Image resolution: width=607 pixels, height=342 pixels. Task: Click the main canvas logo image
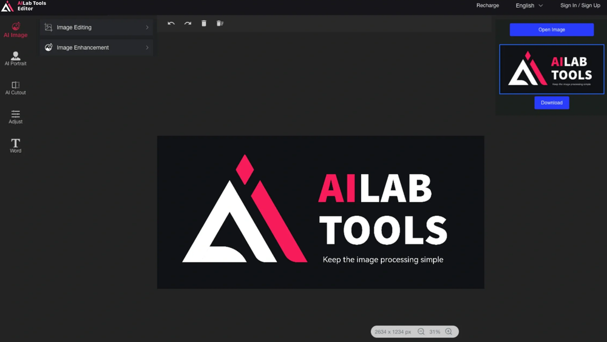point(320,212)
